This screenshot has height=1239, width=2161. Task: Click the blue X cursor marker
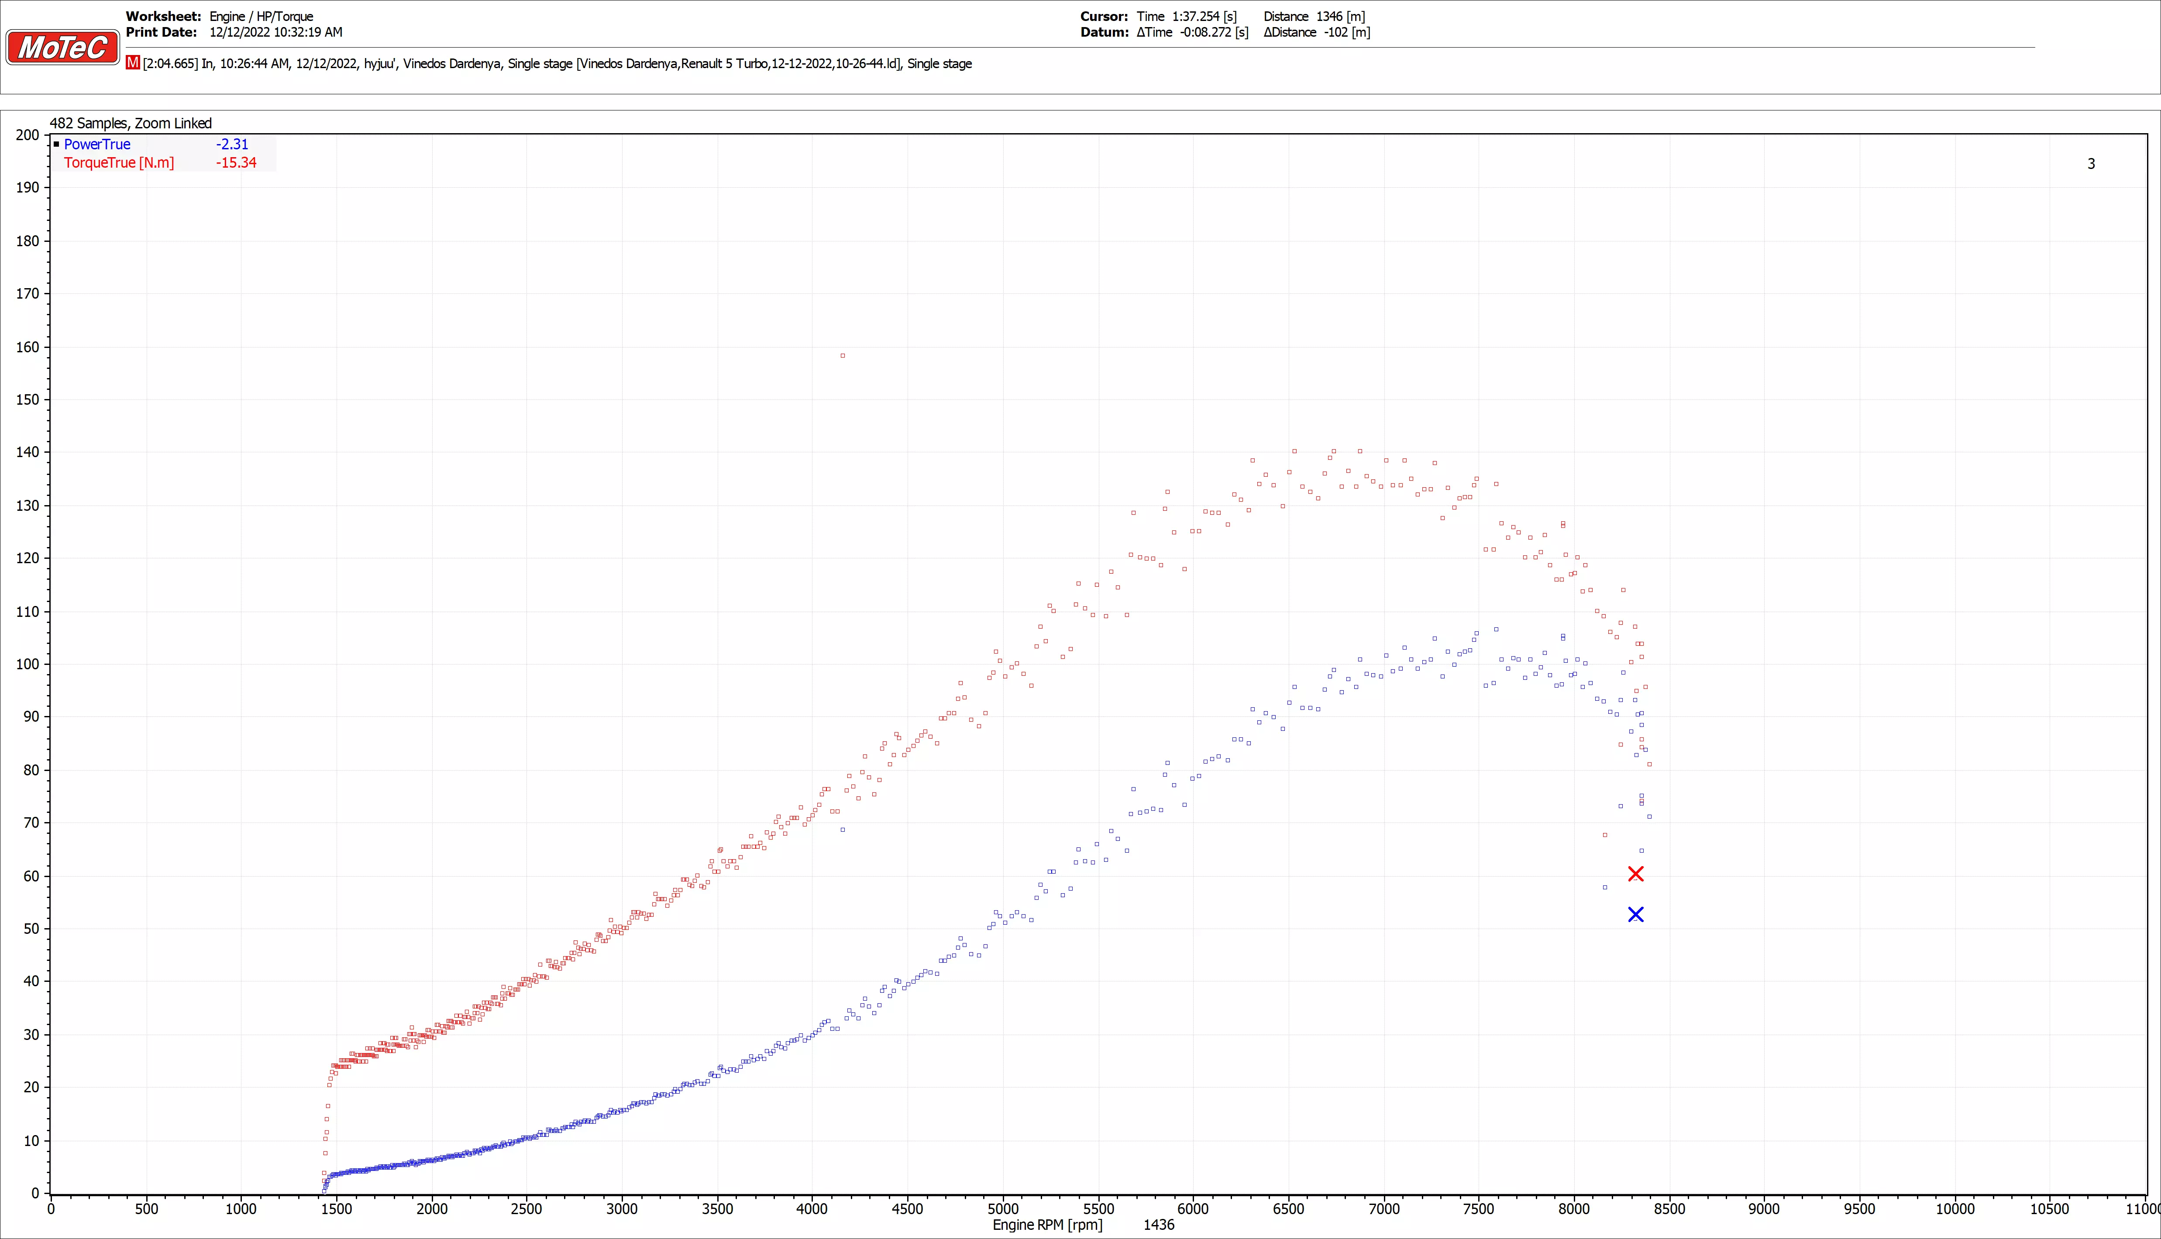pos(1635,915)
